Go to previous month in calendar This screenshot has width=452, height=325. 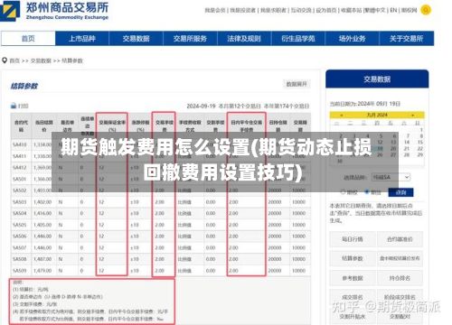tap(342, 115)
